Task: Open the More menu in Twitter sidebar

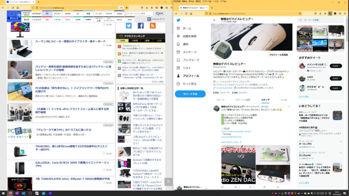Action: [187, 84]
